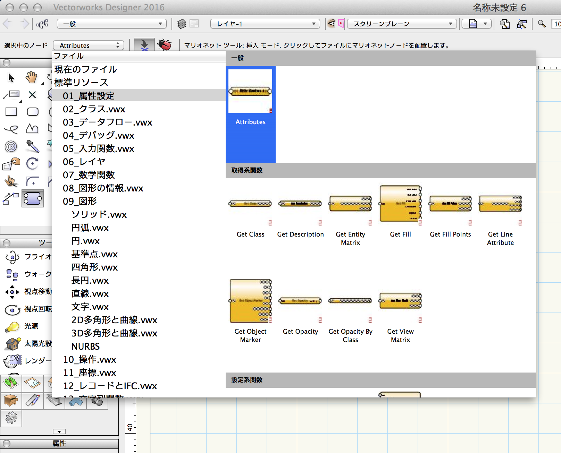Image resolution: width=561 pixels, height=453 pixels.
Task: Open the Attributes node selector dropdown
Action: [x=89, y=45]
